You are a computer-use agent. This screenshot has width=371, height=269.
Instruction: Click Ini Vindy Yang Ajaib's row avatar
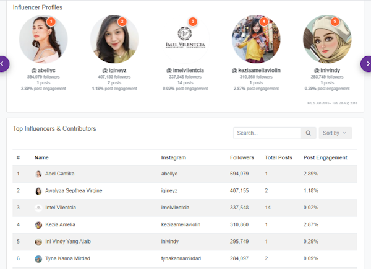pos(38,241)
